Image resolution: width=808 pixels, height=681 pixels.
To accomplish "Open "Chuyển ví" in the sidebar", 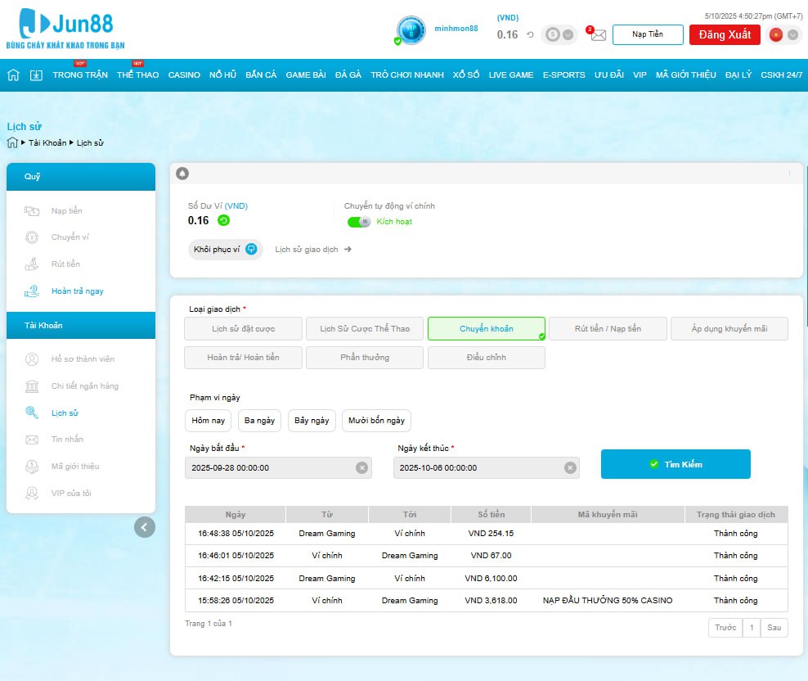I will [70, 237].
